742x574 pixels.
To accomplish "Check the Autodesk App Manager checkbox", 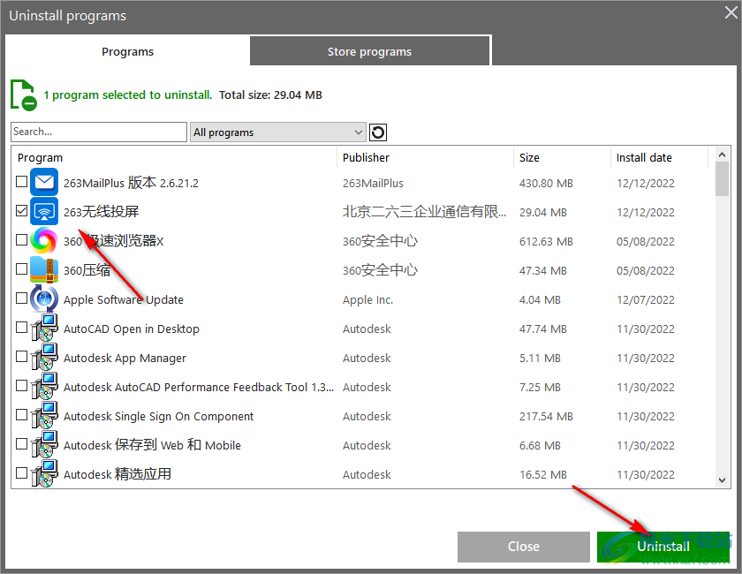I will [x=21, y=357].
